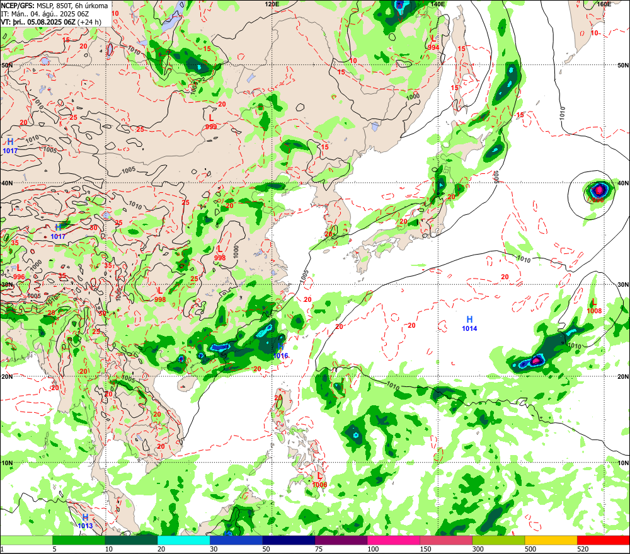Select the H 1016 high pressure marker
Screen dimensions: 630x554
point(280,351)
